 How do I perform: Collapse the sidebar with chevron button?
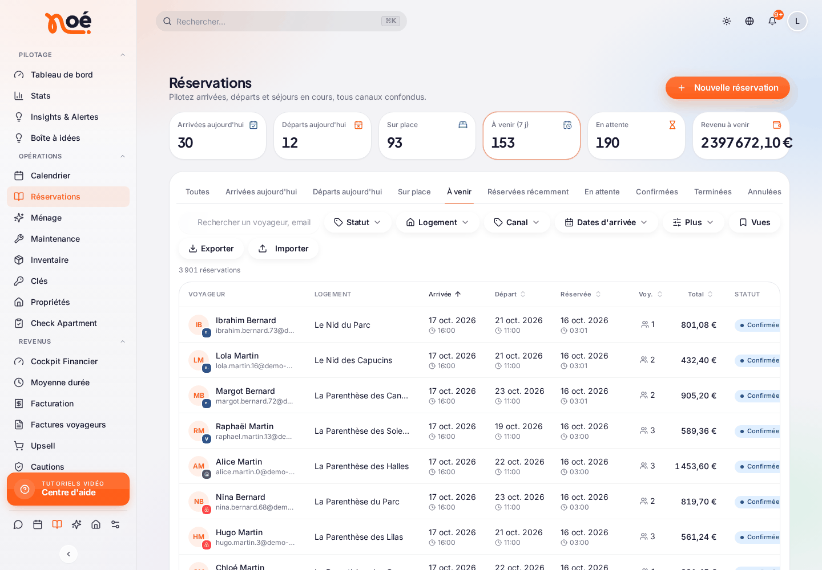coord(68,554)
